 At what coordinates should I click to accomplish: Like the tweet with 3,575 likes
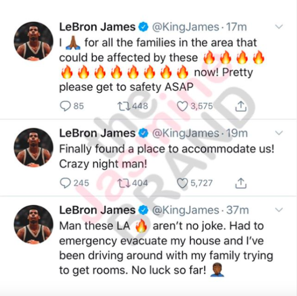coord(182,106)
